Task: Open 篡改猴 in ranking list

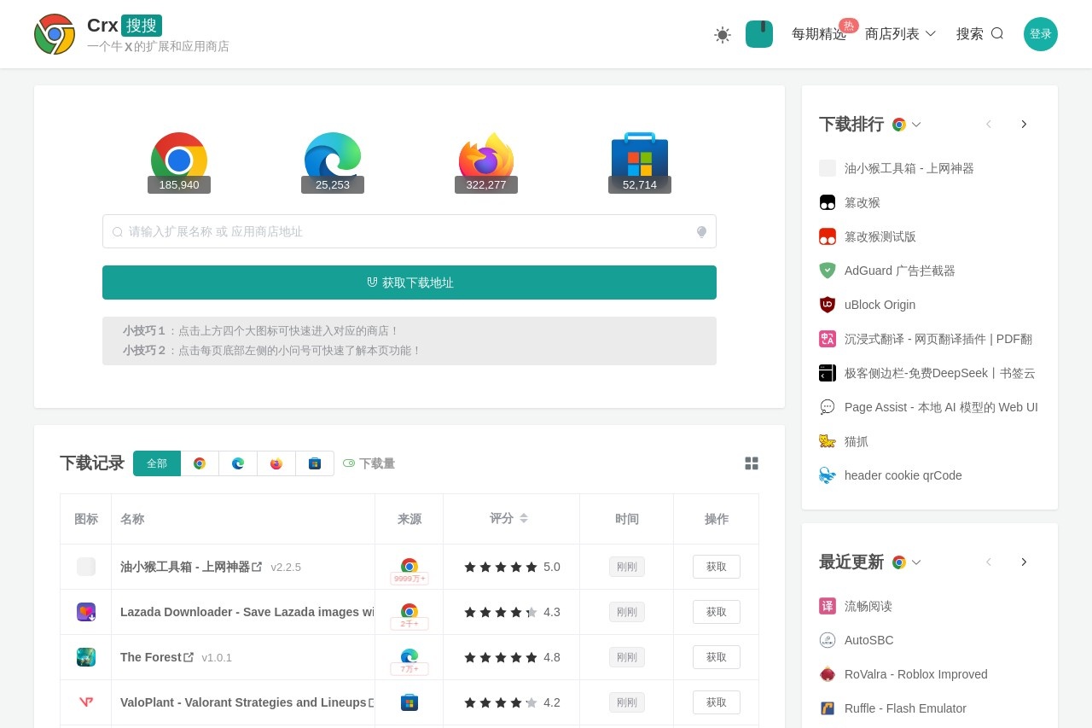Action: tap(863, 202)
